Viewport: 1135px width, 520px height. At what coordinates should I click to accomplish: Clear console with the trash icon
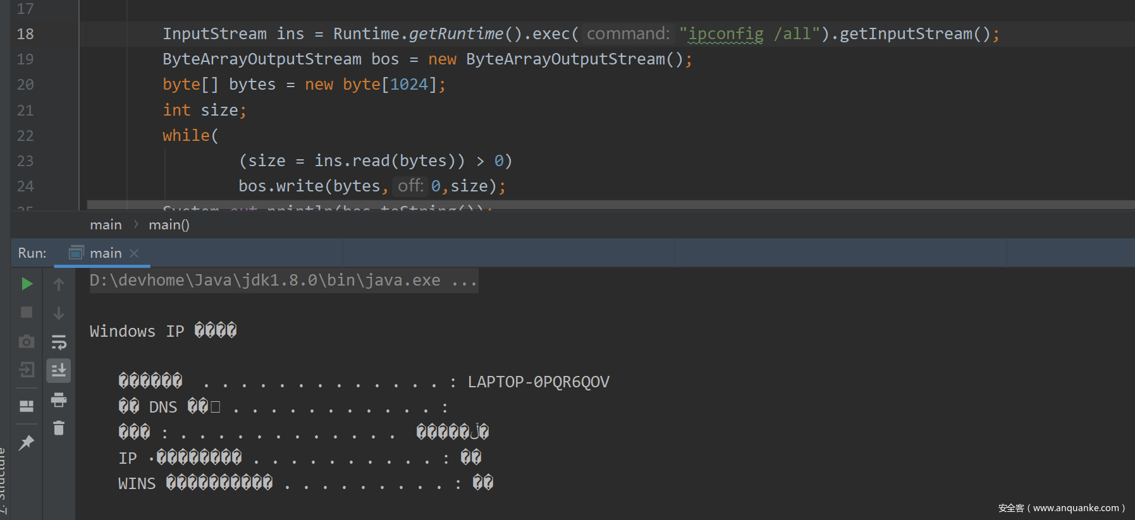(x=59, y=428)
